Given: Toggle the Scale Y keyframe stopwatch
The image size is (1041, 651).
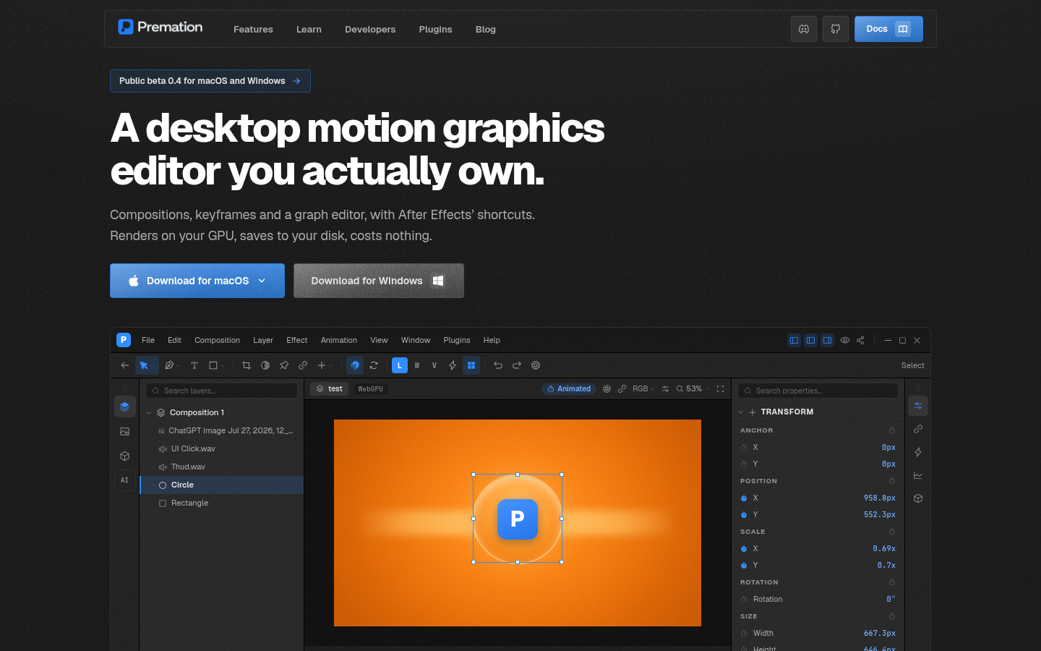Looking at the screenshot, I should (744, 565).
